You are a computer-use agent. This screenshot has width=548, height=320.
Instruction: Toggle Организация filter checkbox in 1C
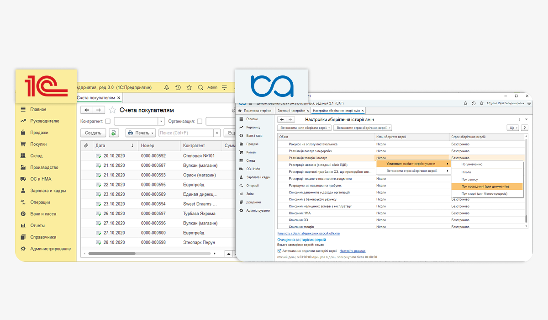[200, 121]
